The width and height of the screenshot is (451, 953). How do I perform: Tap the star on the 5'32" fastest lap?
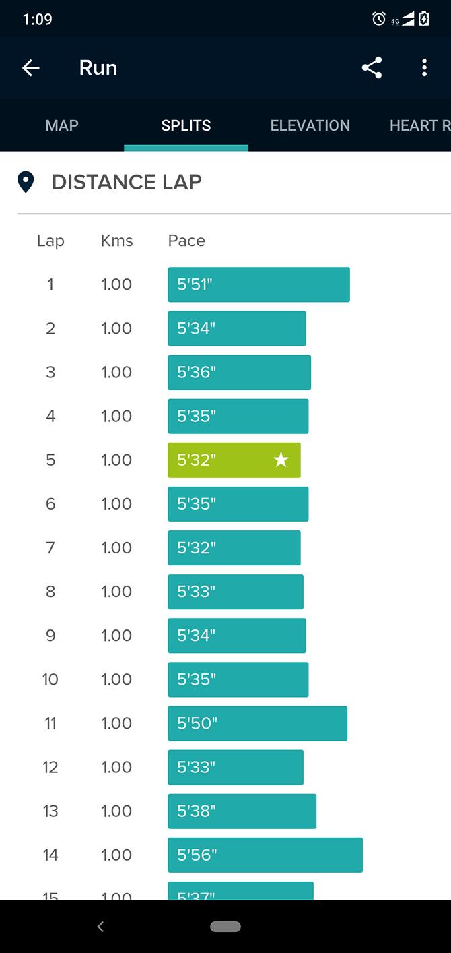tap(281, 460)
